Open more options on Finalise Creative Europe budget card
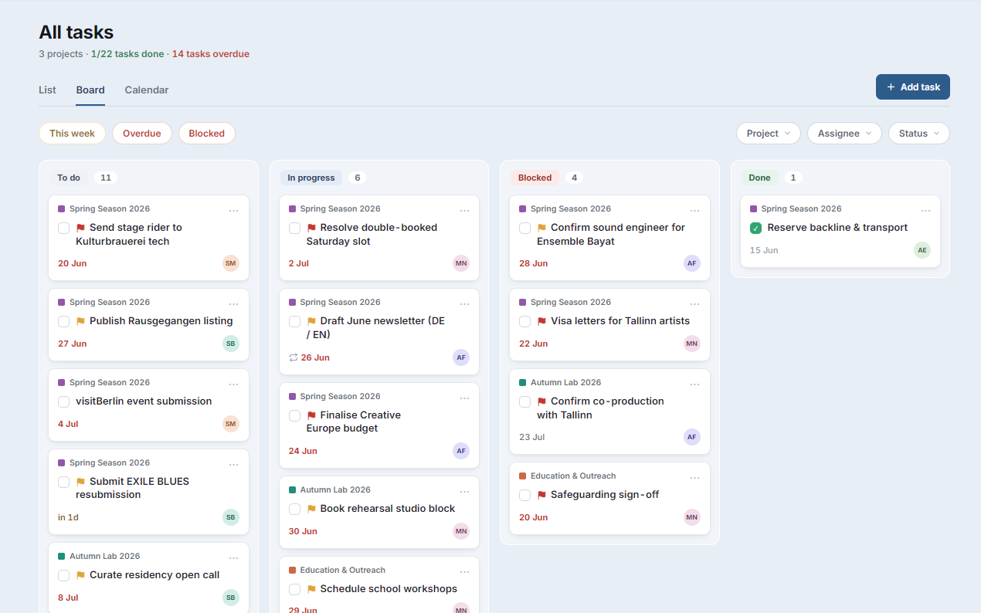Viewport: 981px width, 613px height. pyautogui.click(x=464, y=398)
